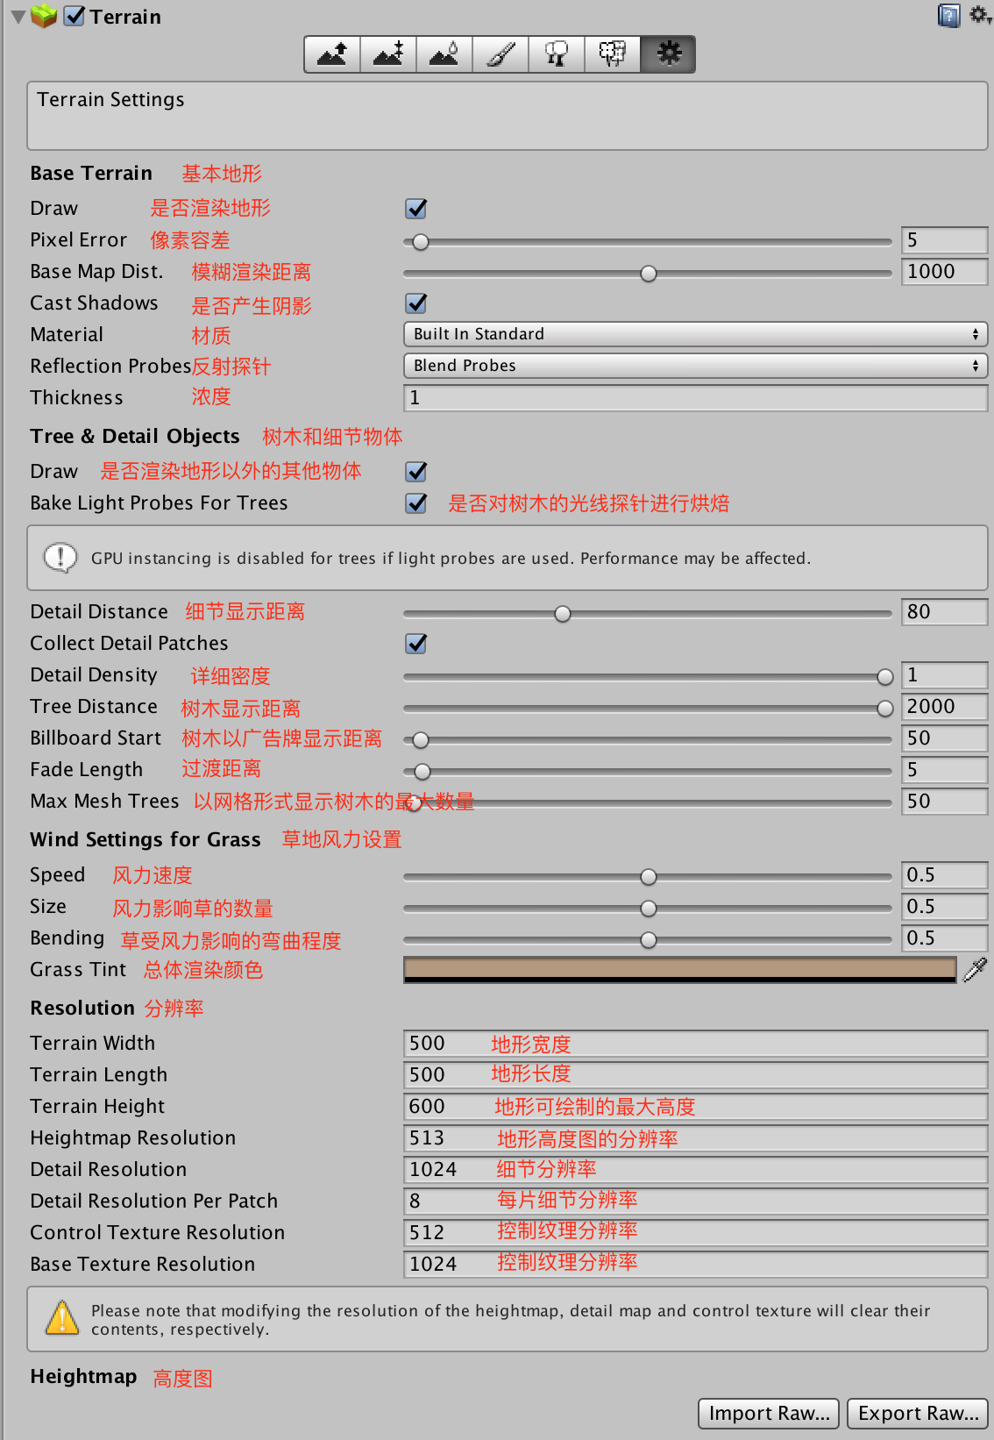Viewport: 994px width, 1440px height.
Task: Disable the Terrain component checkbox
Action: [x=75, y=16]
